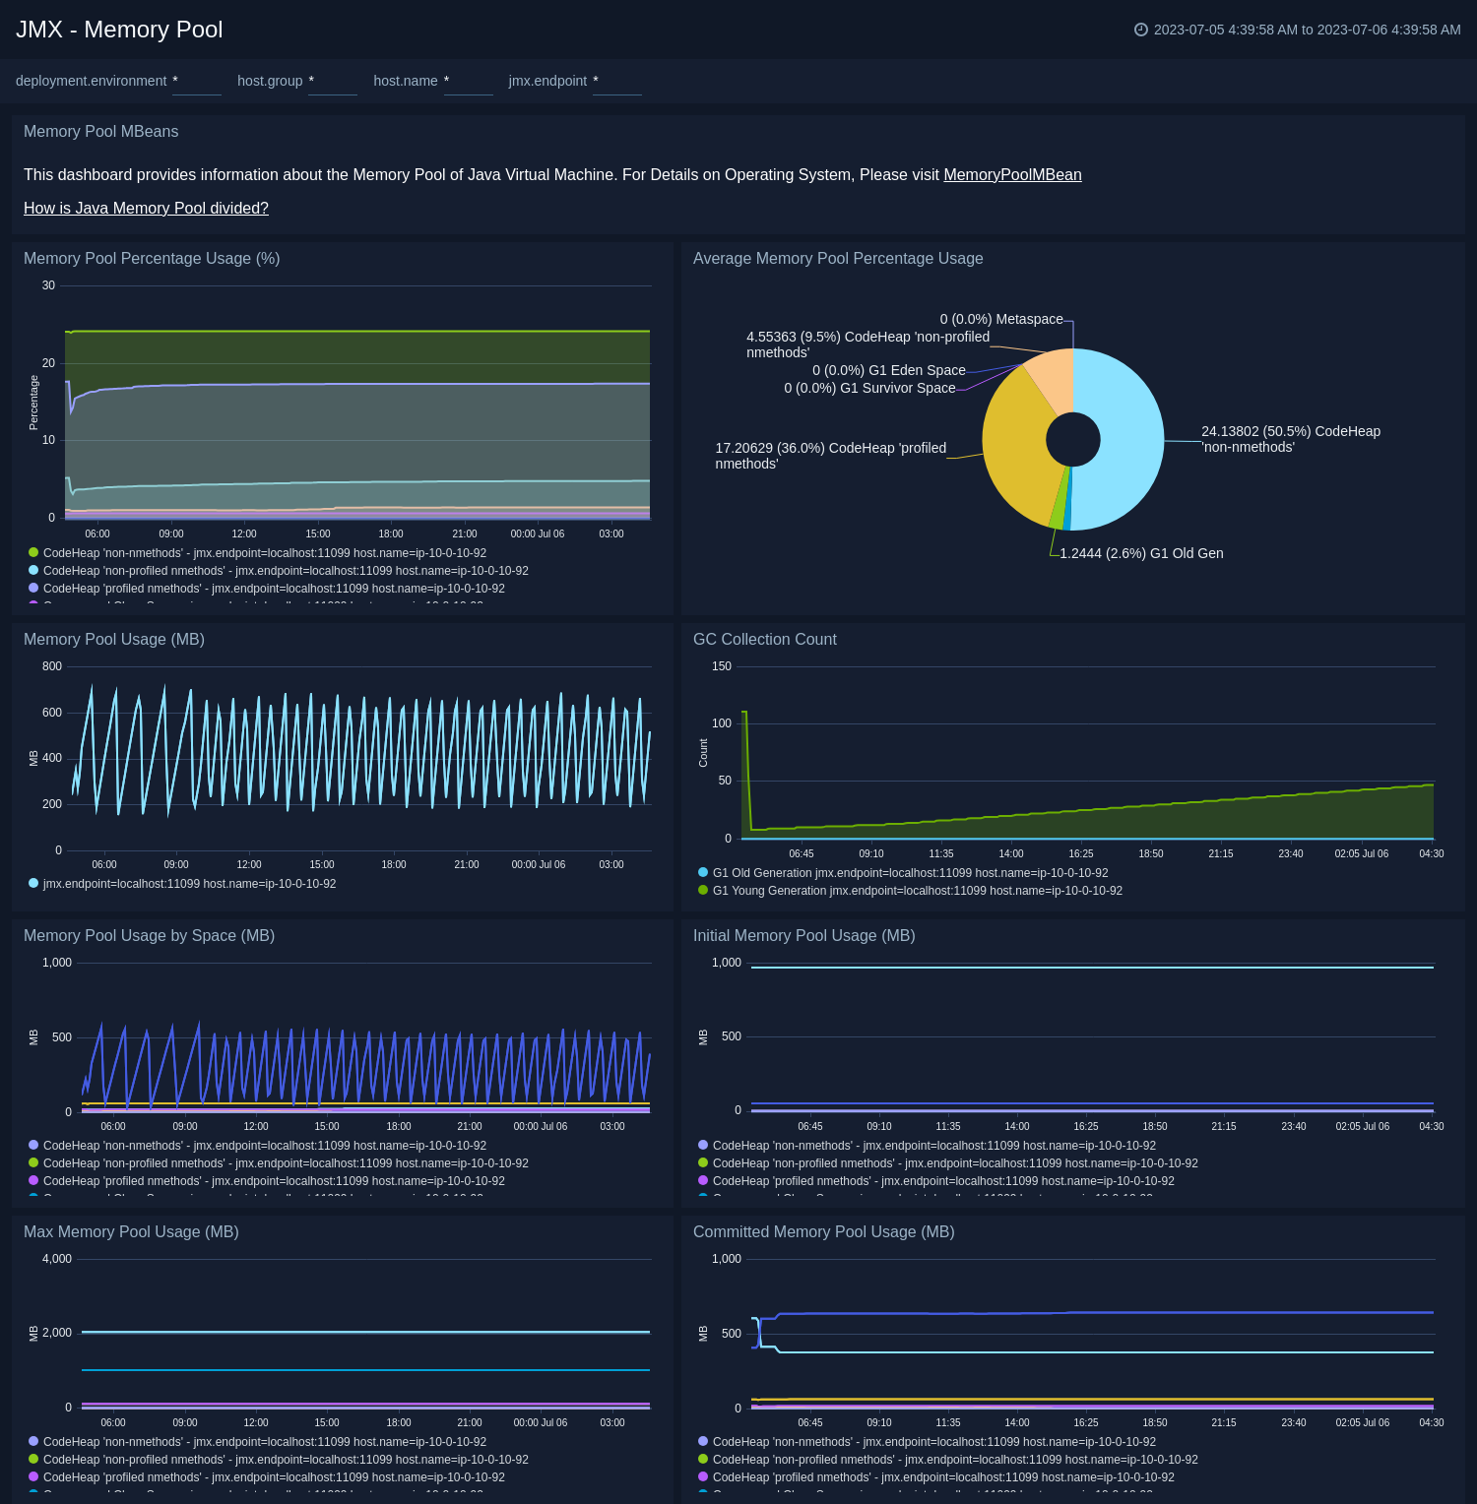Click the 'Memory Pool Usage by Space (MB)' title
Image resolution: width=1477 pixels, height=1504 pixels.
click(149, 935)
